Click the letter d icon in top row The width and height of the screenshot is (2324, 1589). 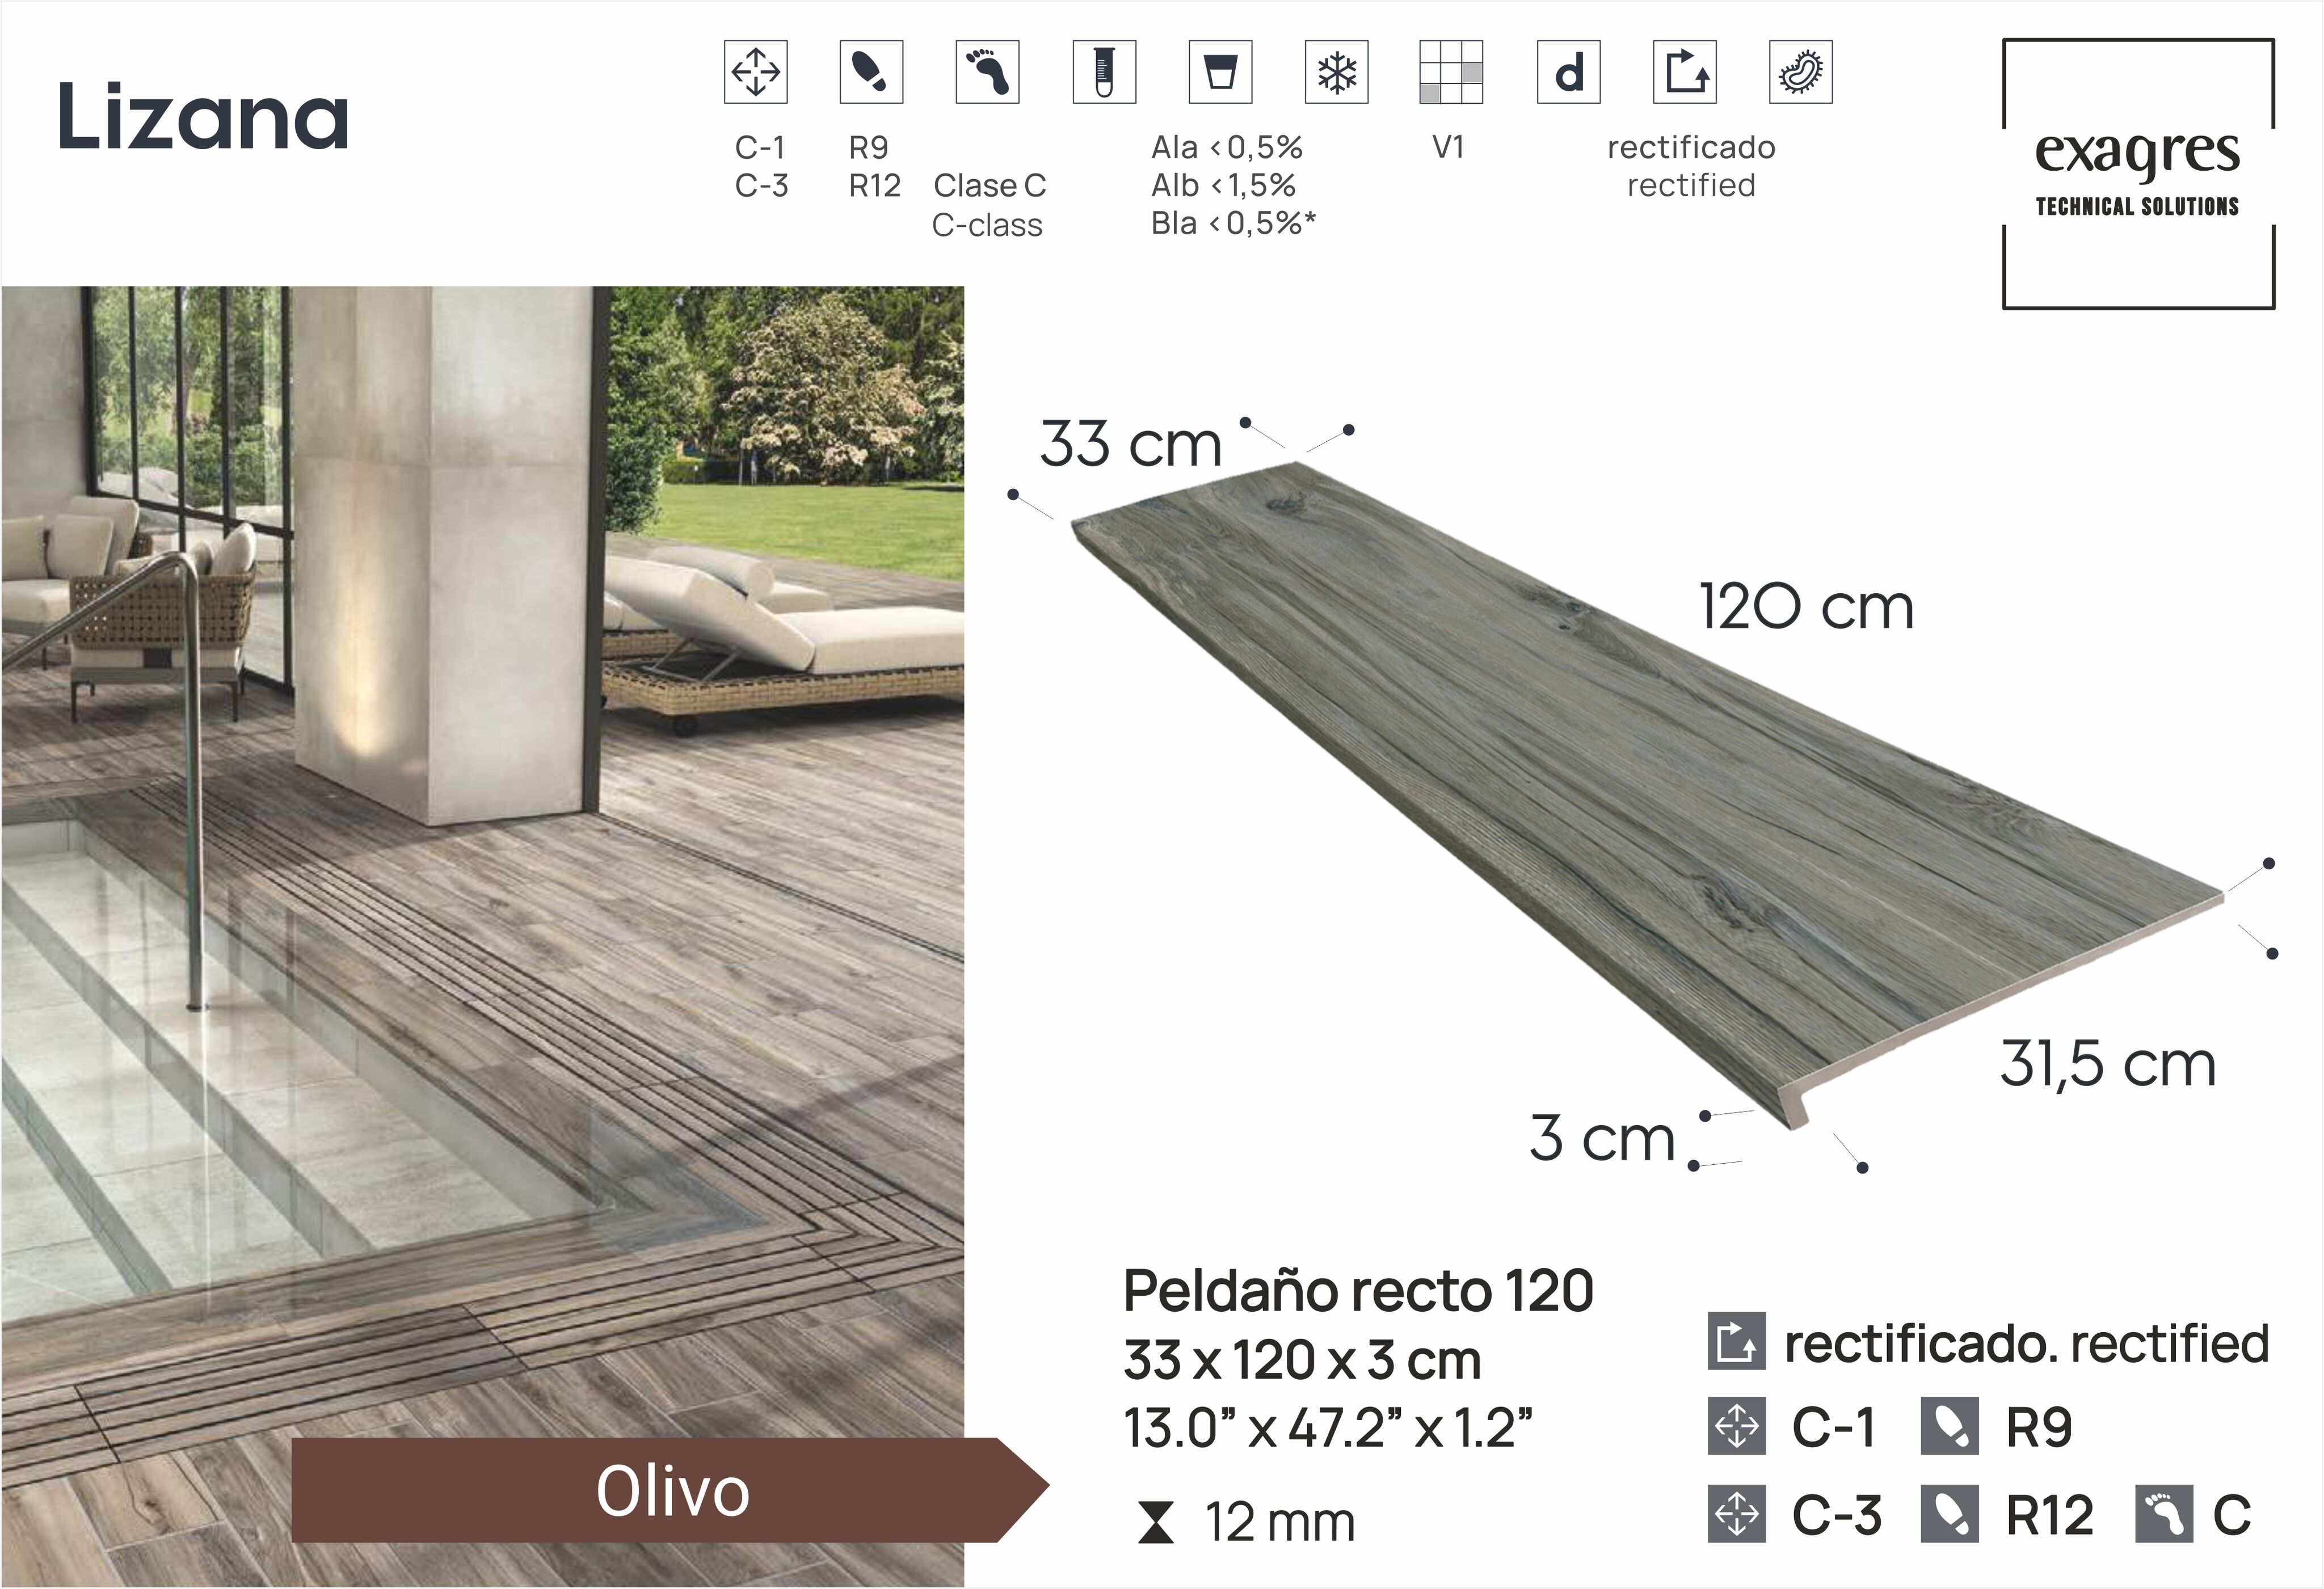point(1568,72)
